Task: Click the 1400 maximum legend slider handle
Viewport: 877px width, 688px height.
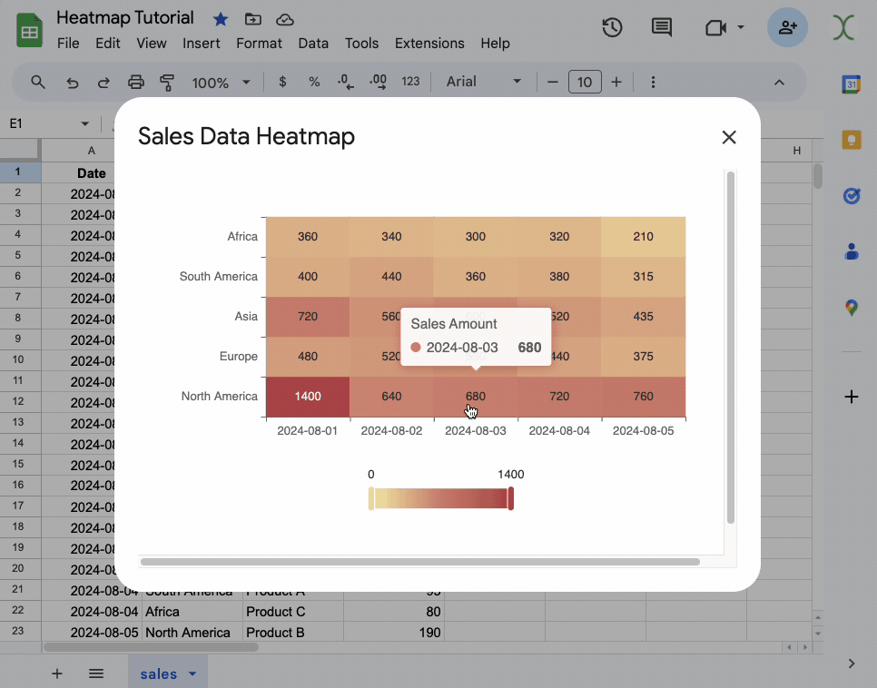Action: tap(511, 498)
